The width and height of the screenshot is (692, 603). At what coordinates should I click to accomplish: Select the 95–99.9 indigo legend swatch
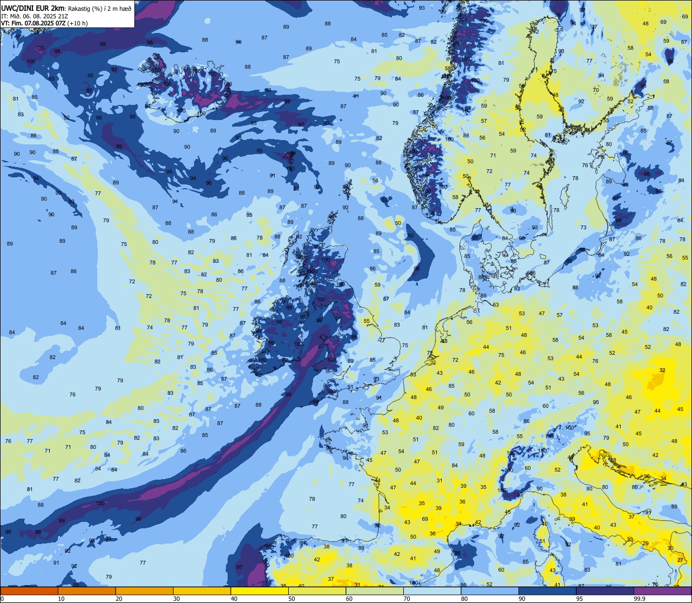tap(605, 591)
